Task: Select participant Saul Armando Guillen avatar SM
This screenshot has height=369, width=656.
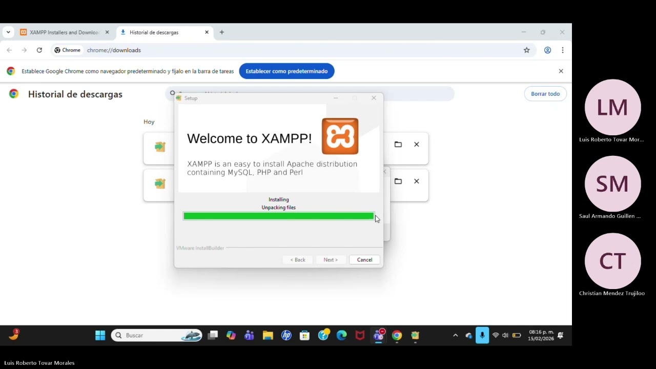Action: [612, 184]
